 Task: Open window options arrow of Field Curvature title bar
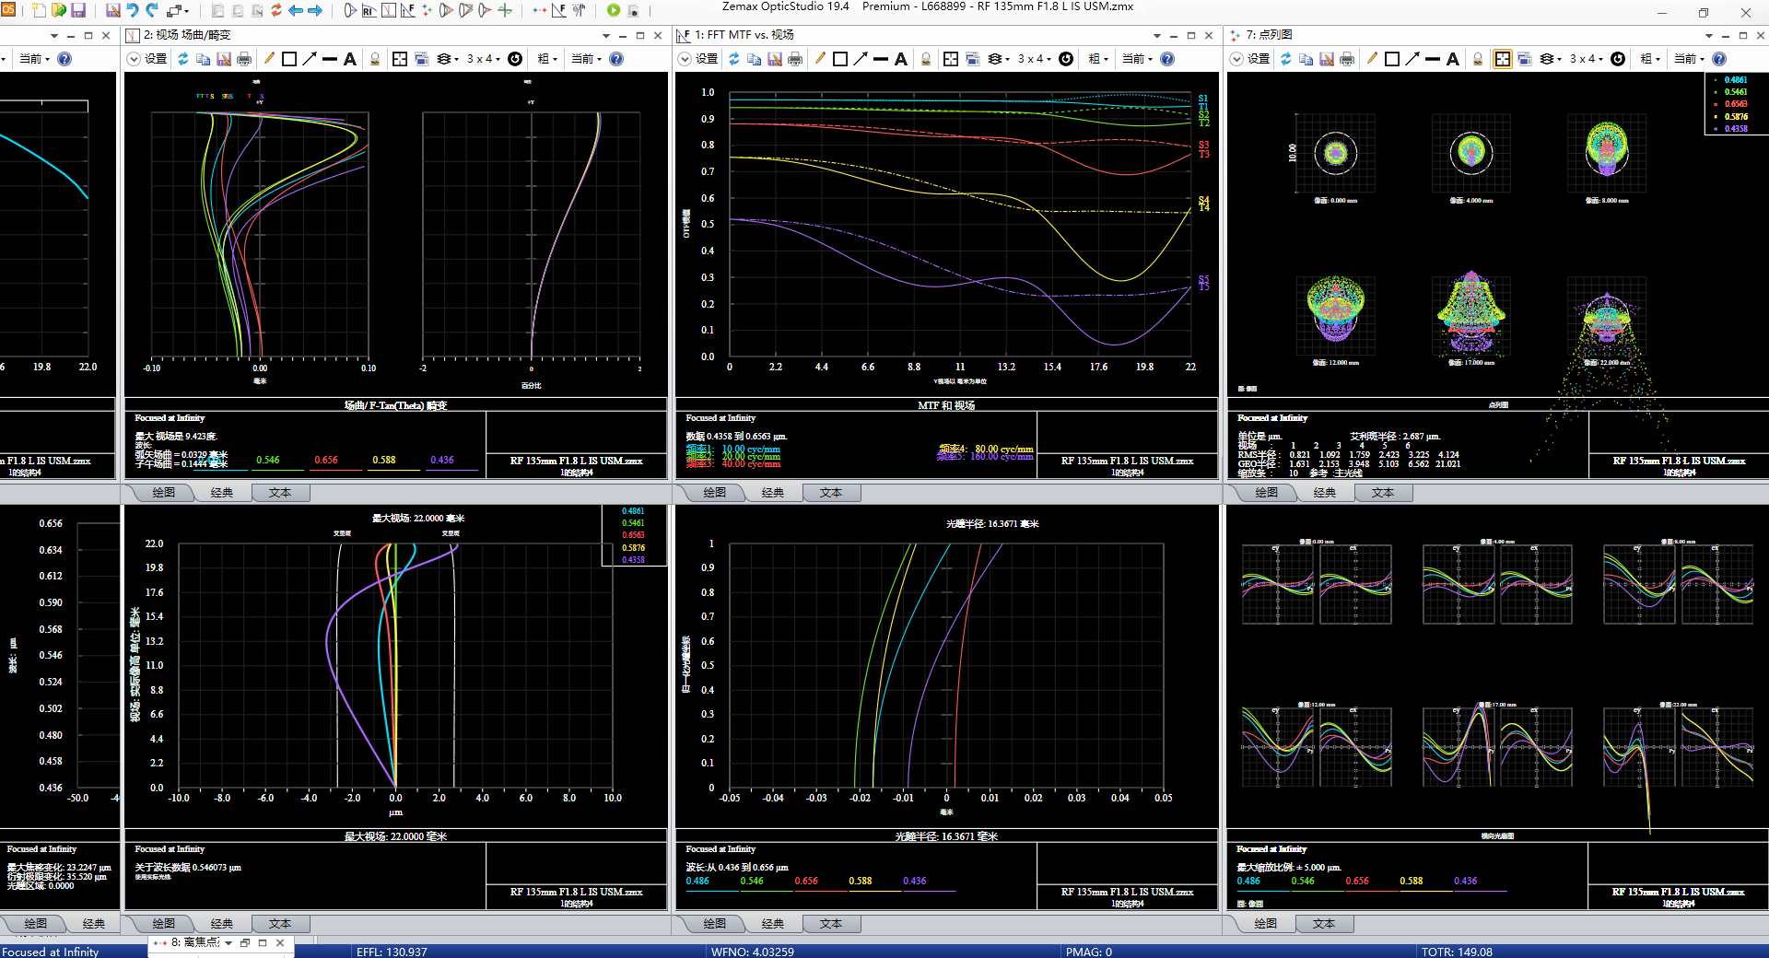[x=606, y=35]
